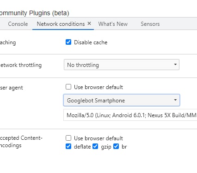Viewport: 197px width, 173px height.
Task: Enable Use browser default for content encodings
Action: [x=68, y=138]
